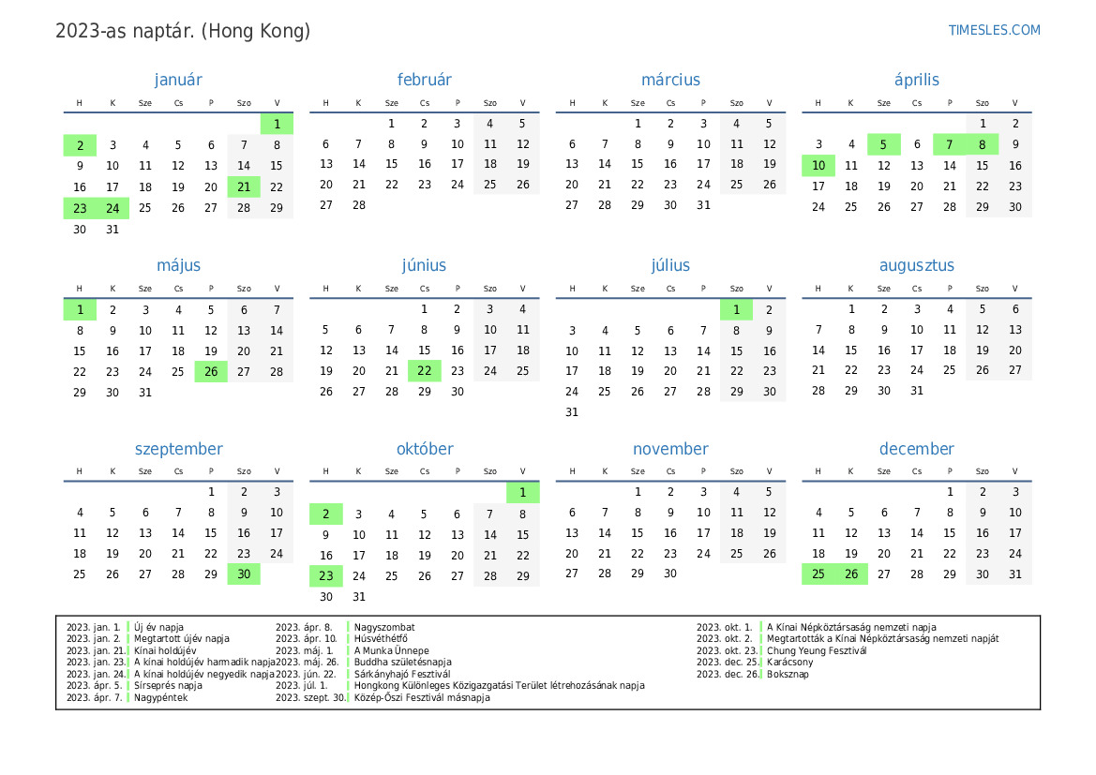Select highlighted May 1 in május
The height and width of the screenshot is (775, 1096).
(x=80, y=309)
